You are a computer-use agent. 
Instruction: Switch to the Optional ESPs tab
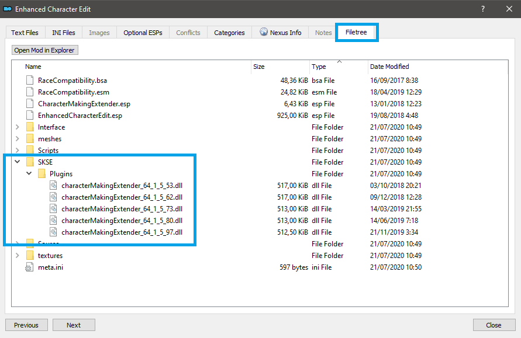click(x=143, y=33)
